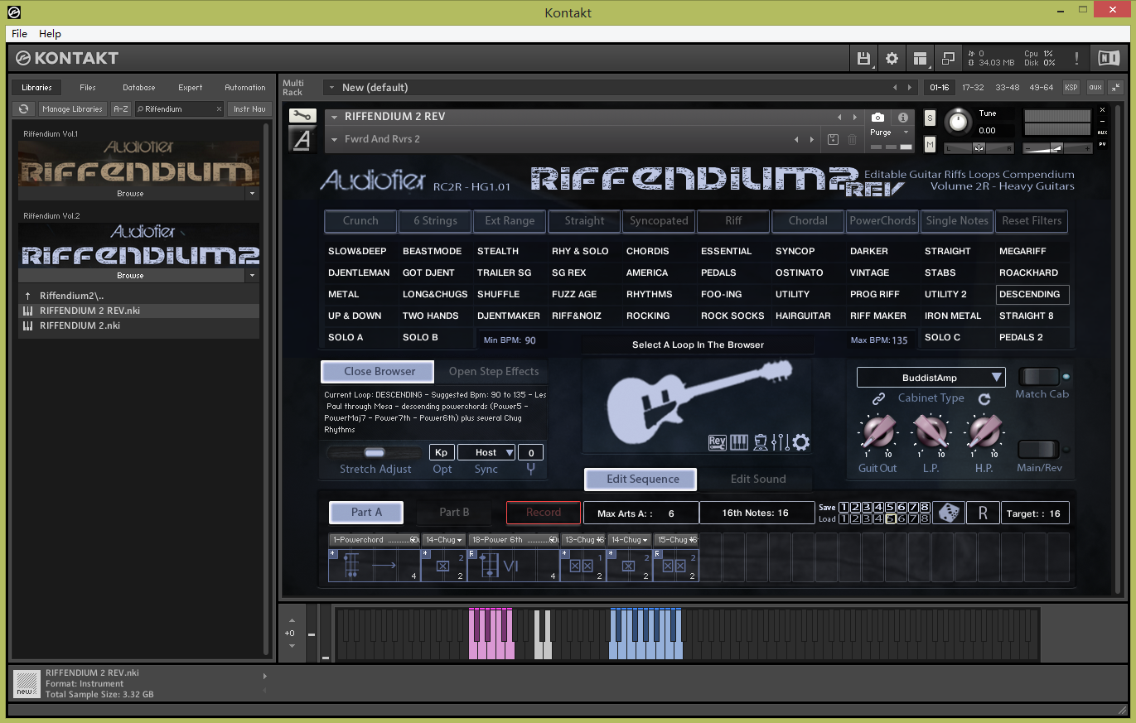The image size is (1136, 723).
Task: Click the minimized view windows icon
Action: [x=948, y=58]
